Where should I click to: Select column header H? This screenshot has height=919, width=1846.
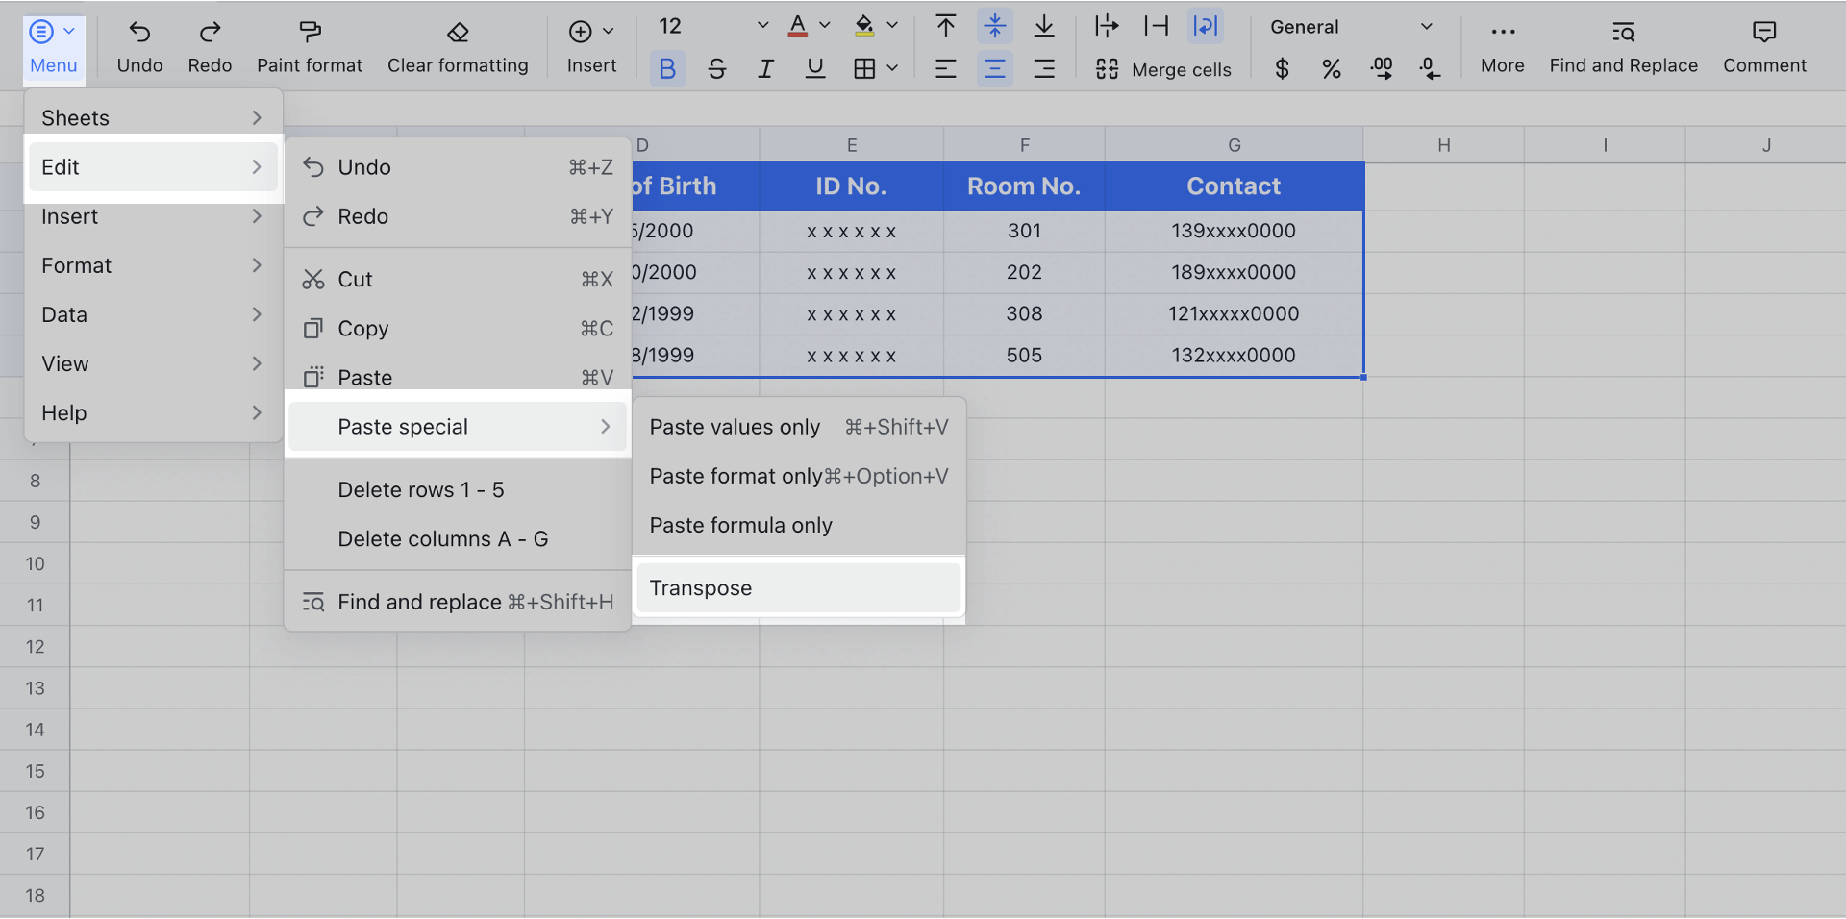pos(1444,144)
